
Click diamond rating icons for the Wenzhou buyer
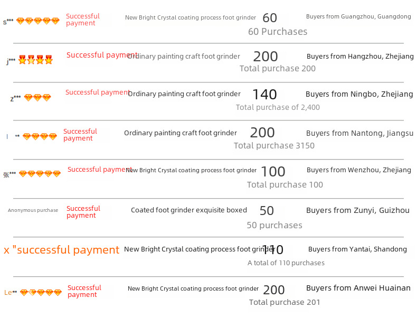pos(40,174)
